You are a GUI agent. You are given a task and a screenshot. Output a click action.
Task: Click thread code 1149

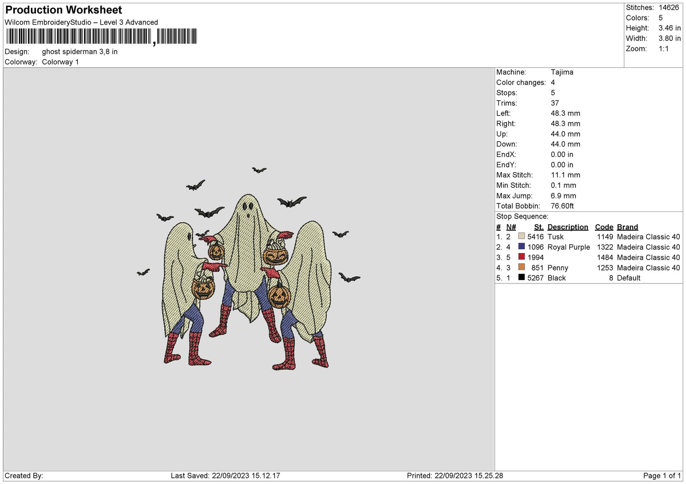tap(605, 237)
